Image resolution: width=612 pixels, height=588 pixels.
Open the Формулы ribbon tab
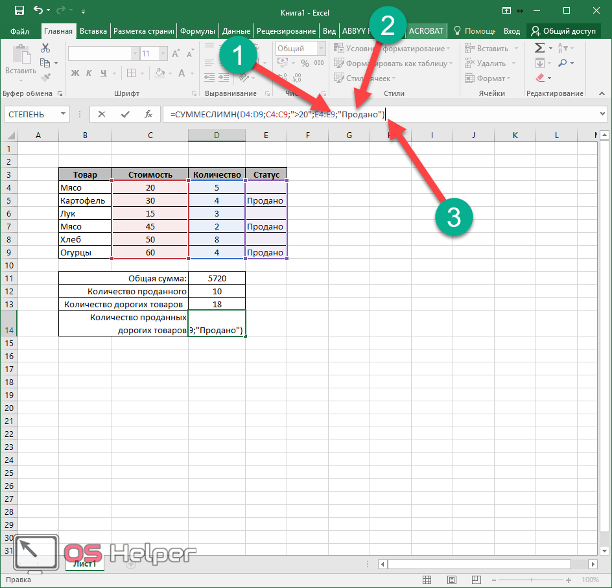(x=198, y=31)
